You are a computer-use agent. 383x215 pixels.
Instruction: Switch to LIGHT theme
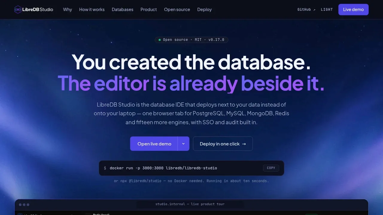(327, 10)
